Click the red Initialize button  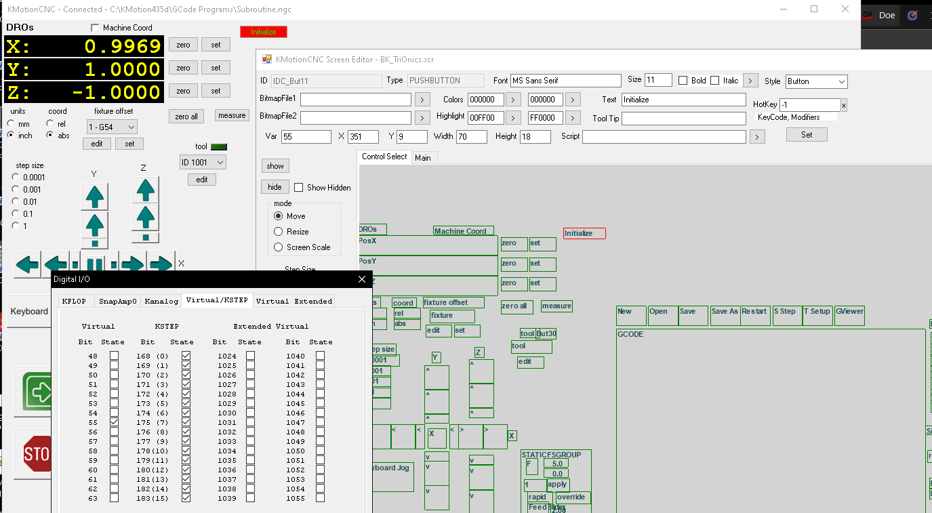(x=264, y=32)
